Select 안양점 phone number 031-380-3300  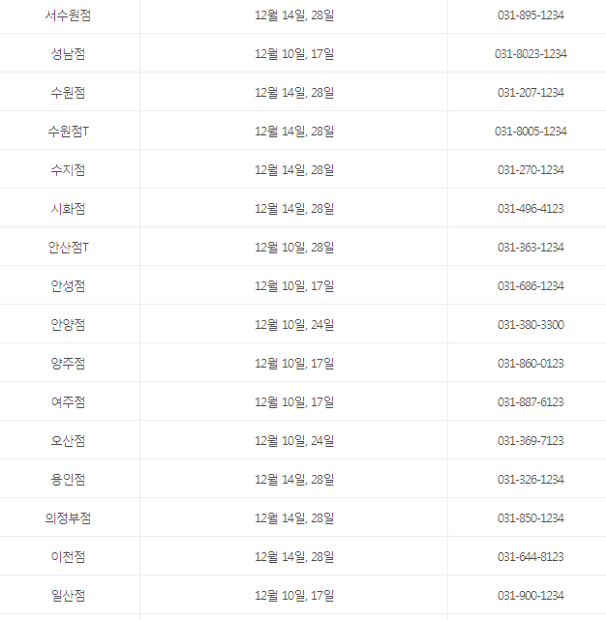pos(530,325)
